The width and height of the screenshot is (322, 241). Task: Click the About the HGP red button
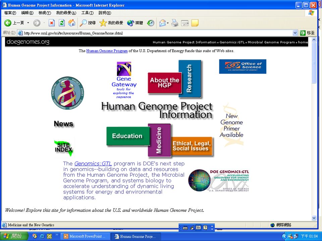(164, 83)
